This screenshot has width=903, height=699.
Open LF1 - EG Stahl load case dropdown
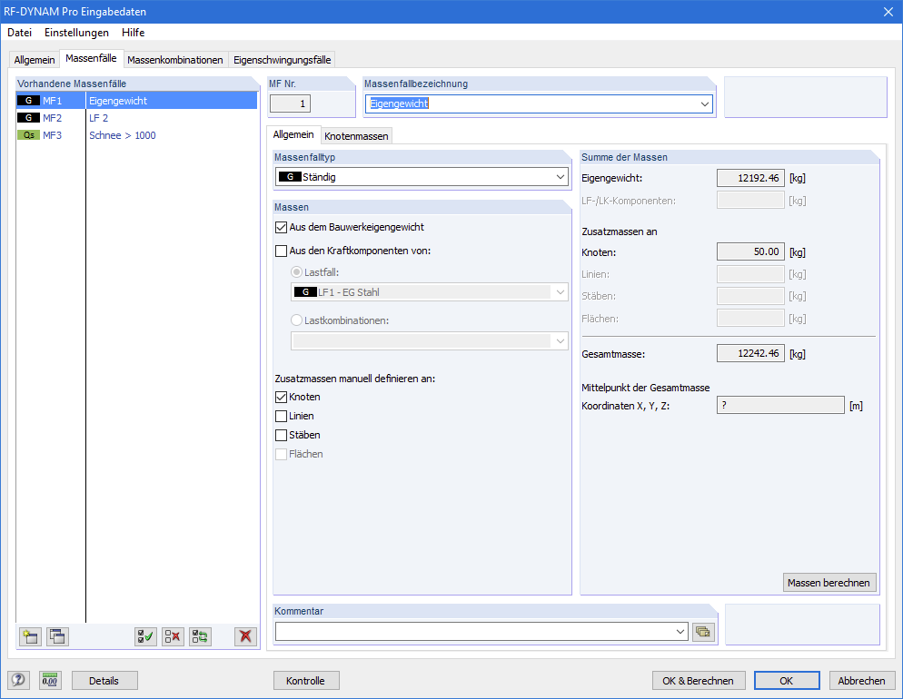point(561,292)
